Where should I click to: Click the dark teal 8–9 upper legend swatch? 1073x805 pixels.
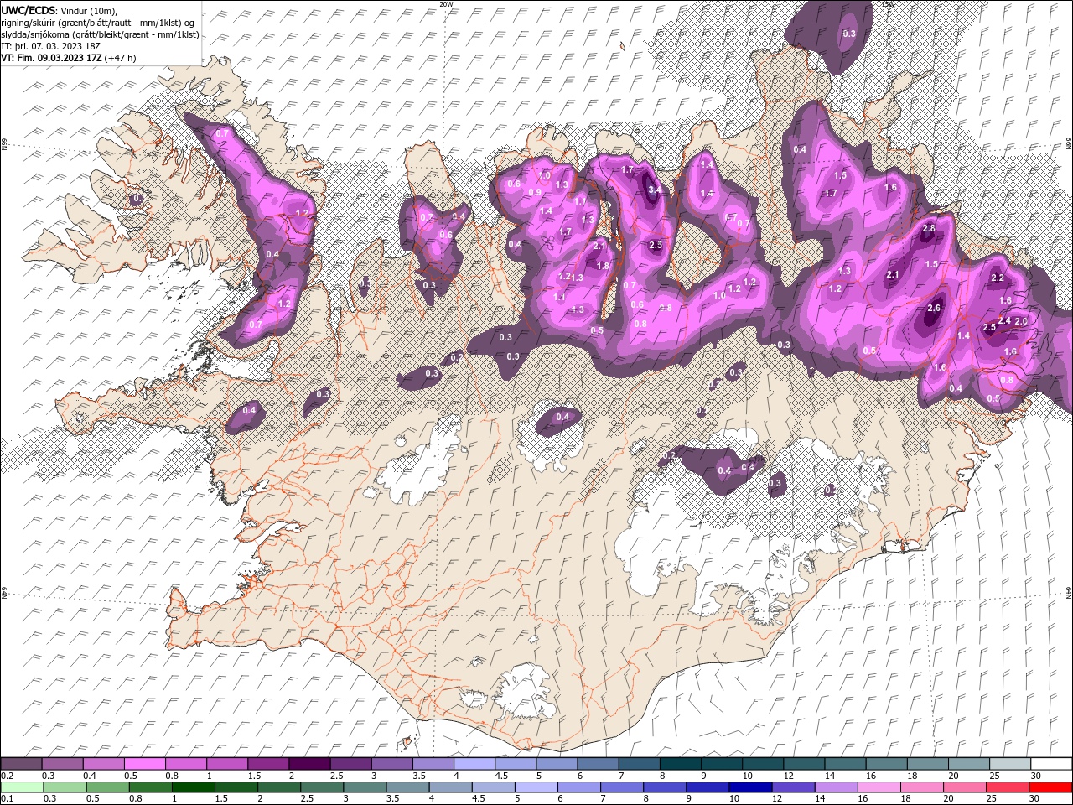coord(680,764)
